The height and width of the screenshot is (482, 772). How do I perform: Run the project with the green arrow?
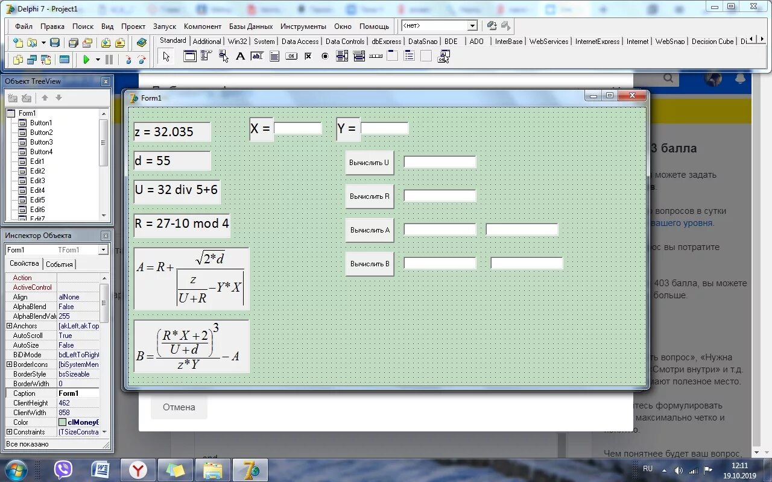tap(86, 60)
